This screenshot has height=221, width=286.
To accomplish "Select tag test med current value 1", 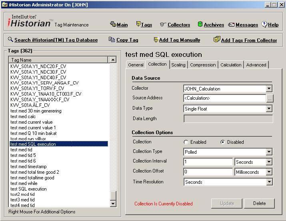I will pyautogui.click(x=33, y=128).
